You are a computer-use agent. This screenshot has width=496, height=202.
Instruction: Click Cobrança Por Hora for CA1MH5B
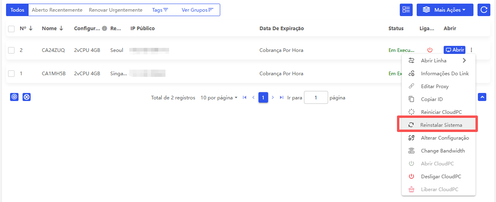[281, 74]
